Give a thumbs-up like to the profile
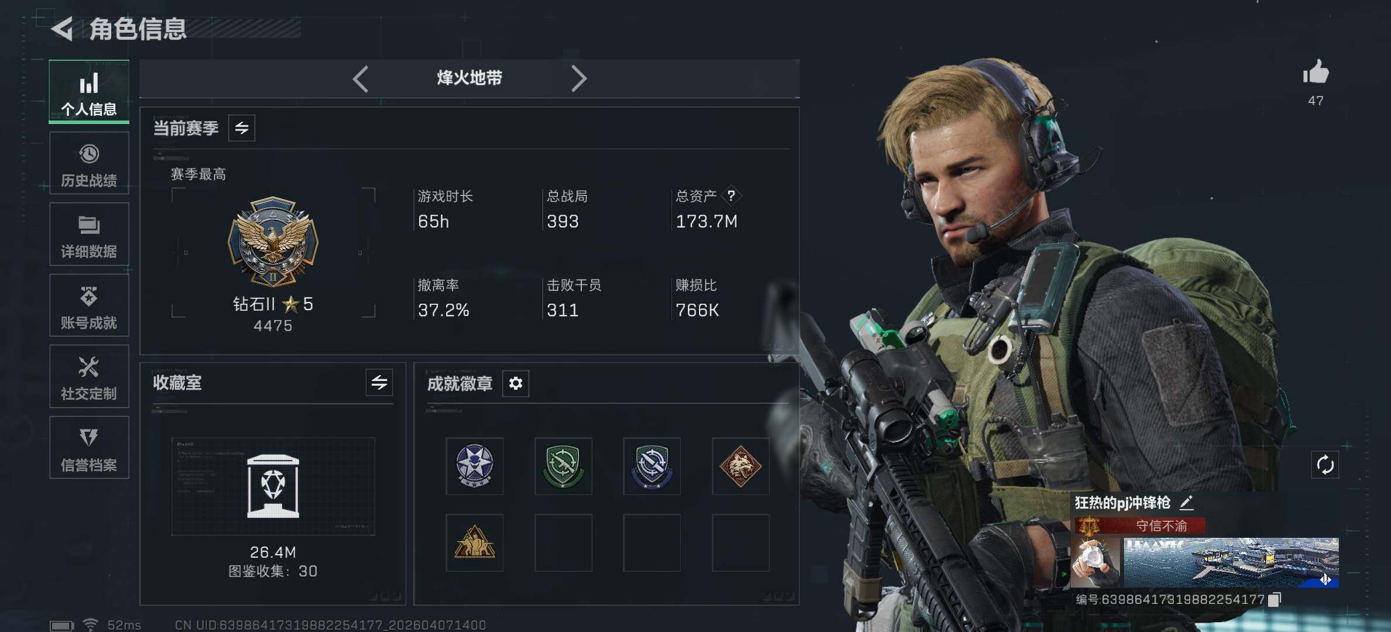 click(x=1315, y=73)
